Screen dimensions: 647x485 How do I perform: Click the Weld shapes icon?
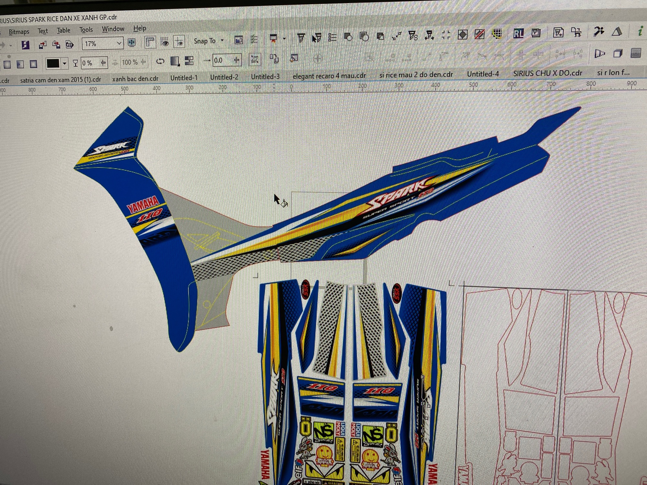pyautogui.click(x=348, y=37)
